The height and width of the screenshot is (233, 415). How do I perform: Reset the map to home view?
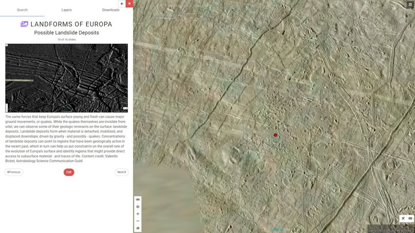(x=138, y=228)
